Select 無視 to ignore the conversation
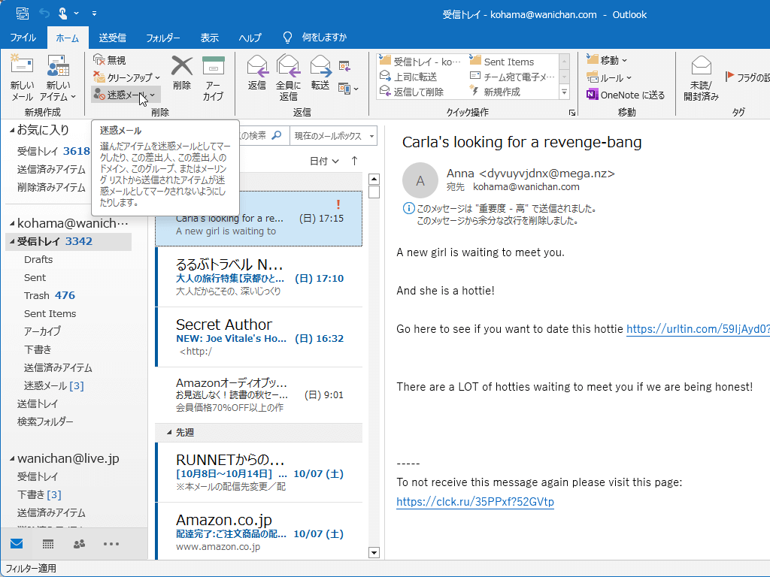 (x=110, y=60)
